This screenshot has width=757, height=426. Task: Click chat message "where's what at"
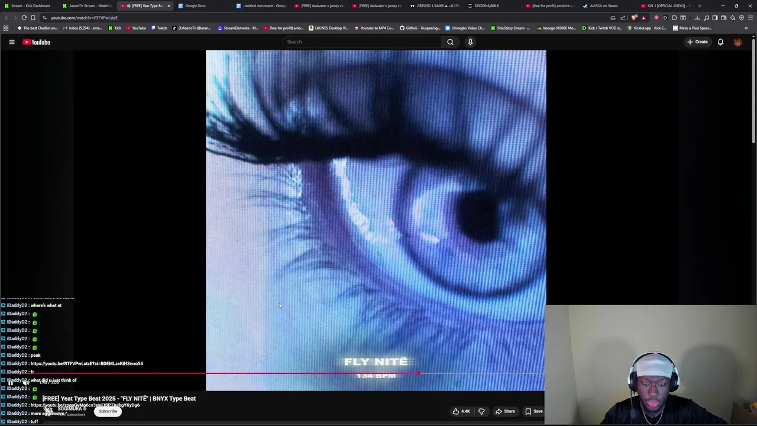click(x=46, y=305)
